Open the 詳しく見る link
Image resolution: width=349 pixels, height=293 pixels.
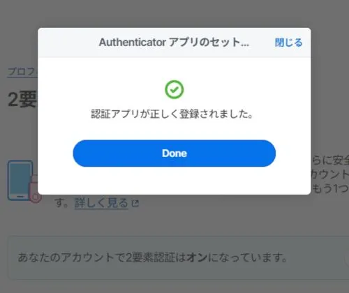(101, 203)
